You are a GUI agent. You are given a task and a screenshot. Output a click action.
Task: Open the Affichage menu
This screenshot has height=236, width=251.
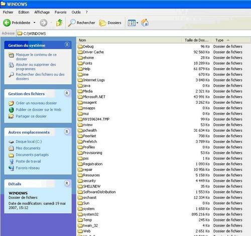[x=42, y=12]
